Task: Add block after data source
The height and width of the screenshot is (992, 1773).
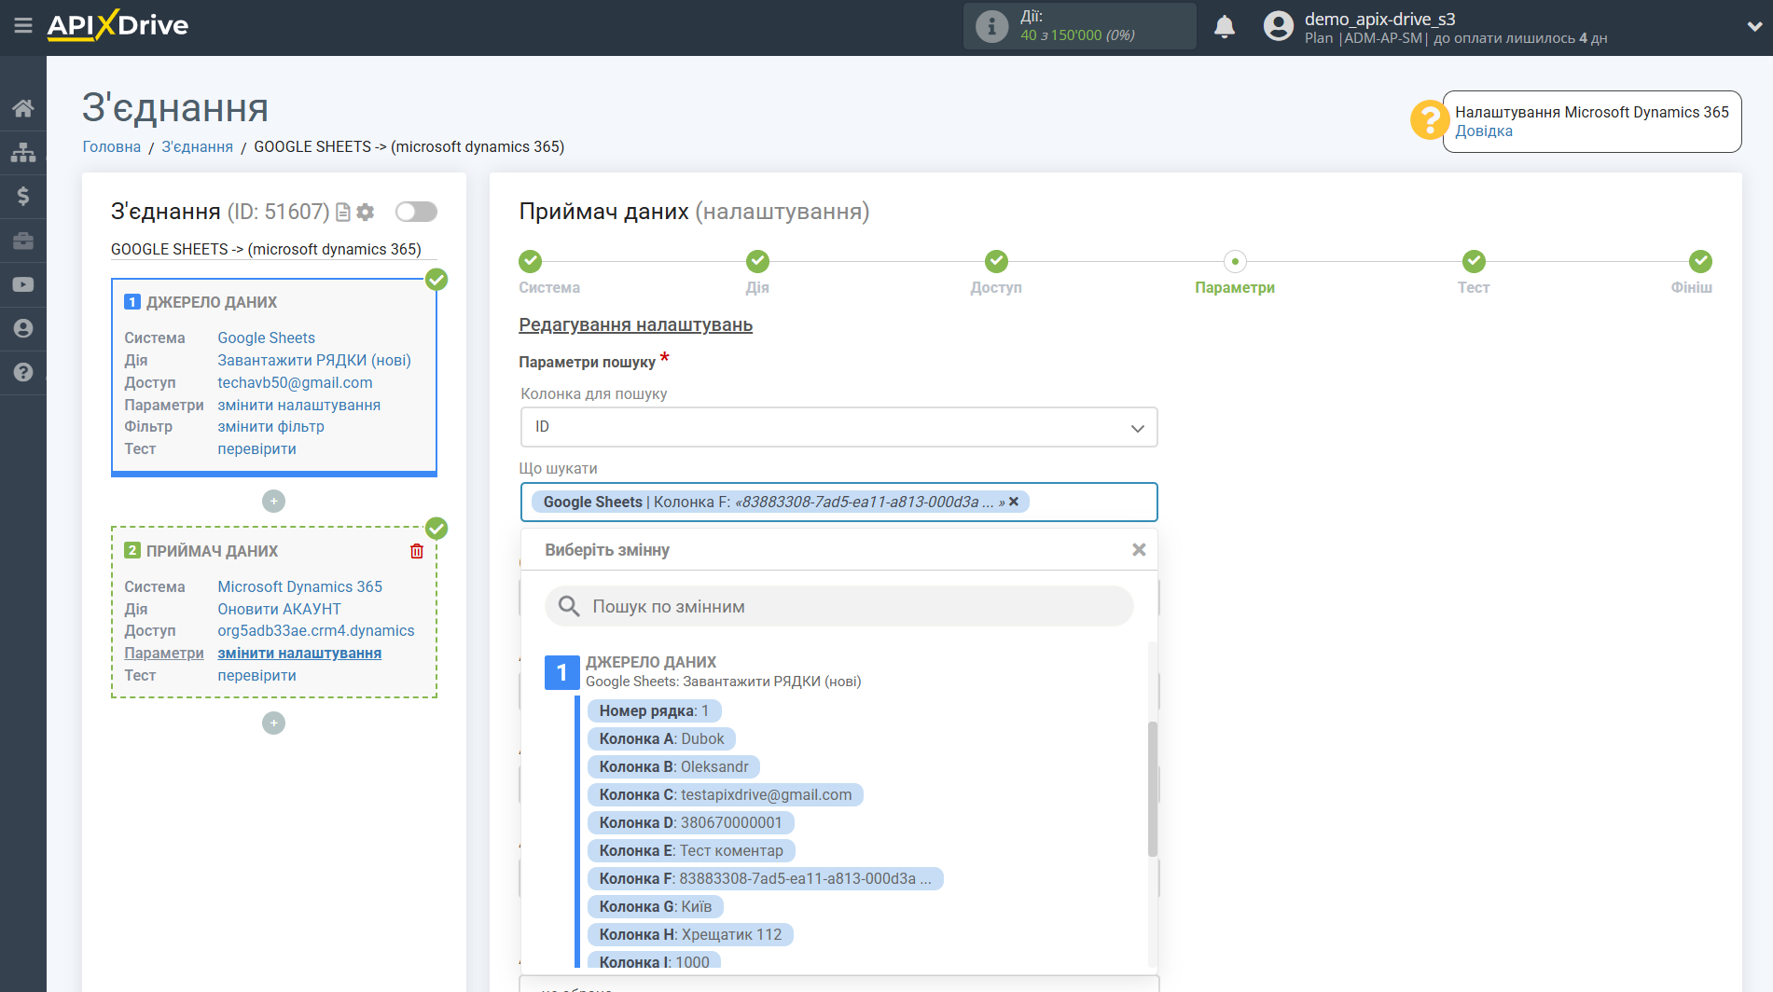Action: pyautogui.click(x=273, y=502)
